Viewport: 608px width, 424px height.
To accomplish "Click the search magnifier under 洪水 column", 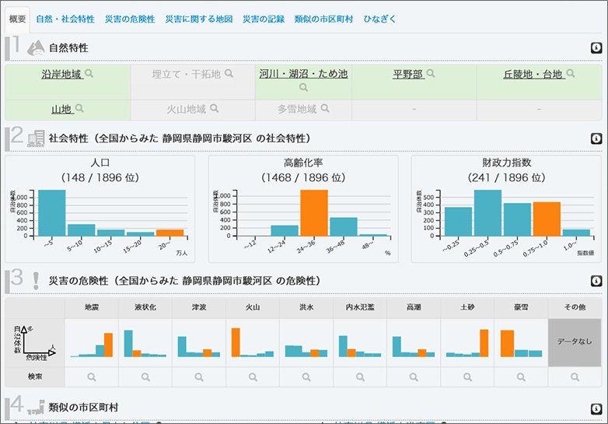I will coord(306,377).
